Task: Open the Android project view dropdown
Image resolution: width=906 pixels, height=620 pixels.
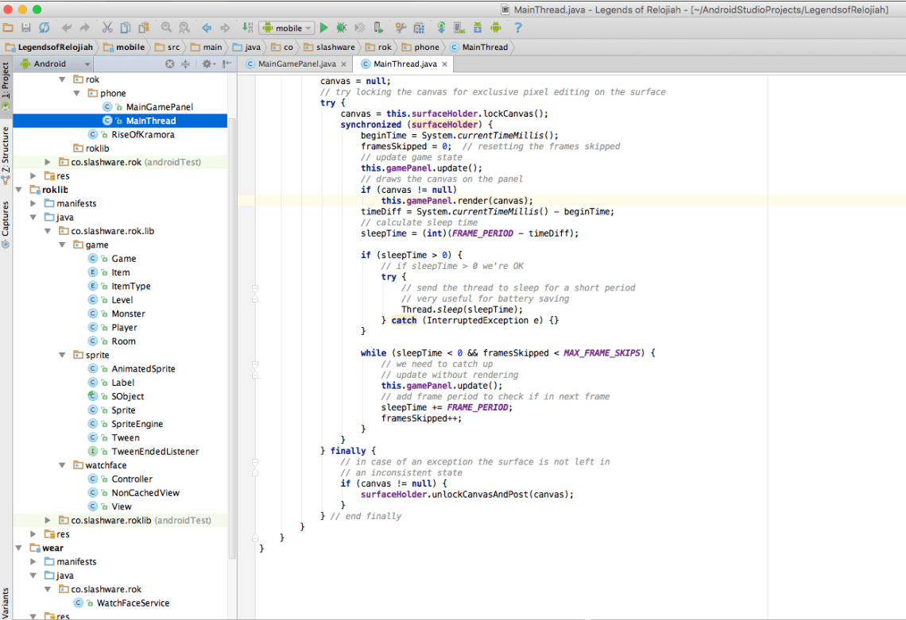Action: pos(54,64)
